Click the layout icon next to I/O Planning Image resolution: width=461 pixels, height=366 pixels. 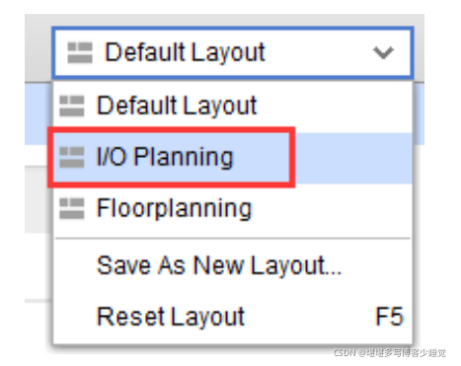tap(72, 157)
